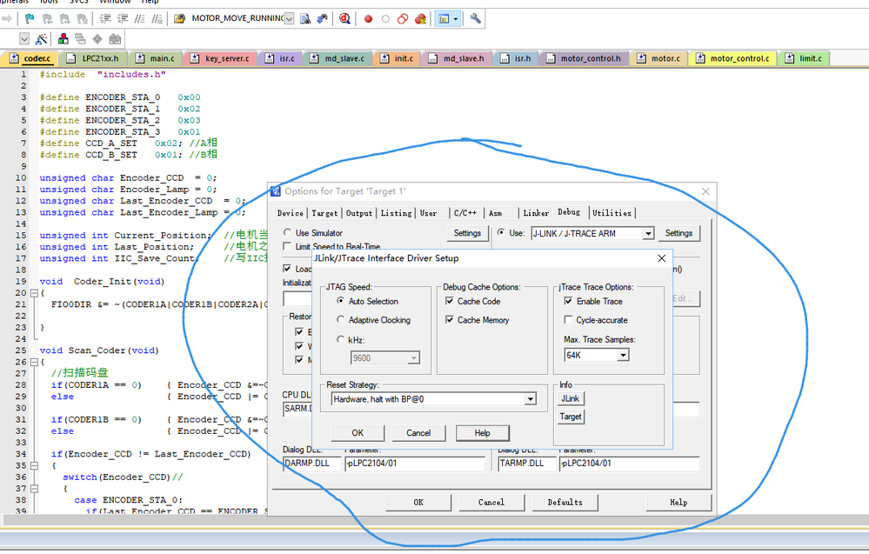Click Help in JLink Driver Setup dialog
Screen dimensions: 869x554
click(482, 432)
